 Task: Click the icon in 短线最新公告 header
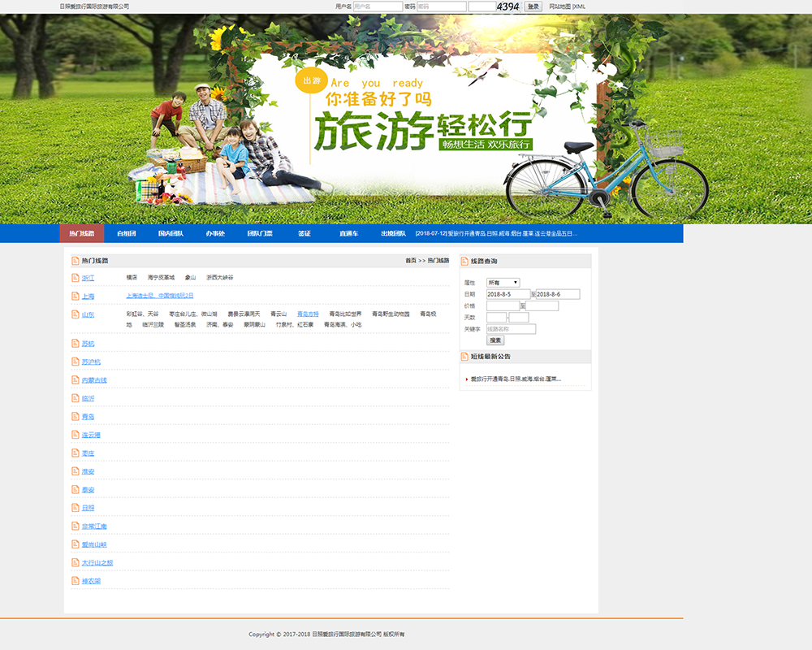click(464, 357)
